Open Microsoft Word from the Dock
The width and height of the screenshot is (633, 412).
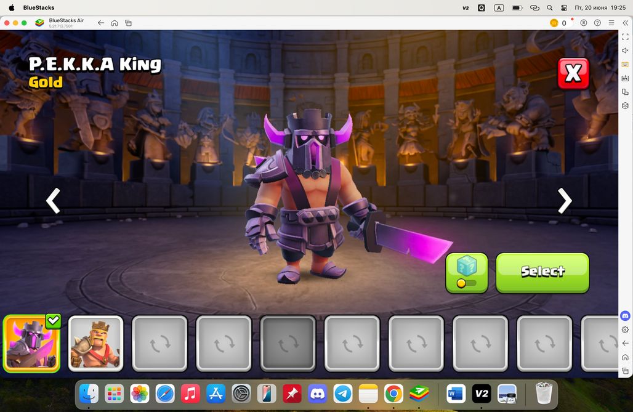[x=456, y=394]
